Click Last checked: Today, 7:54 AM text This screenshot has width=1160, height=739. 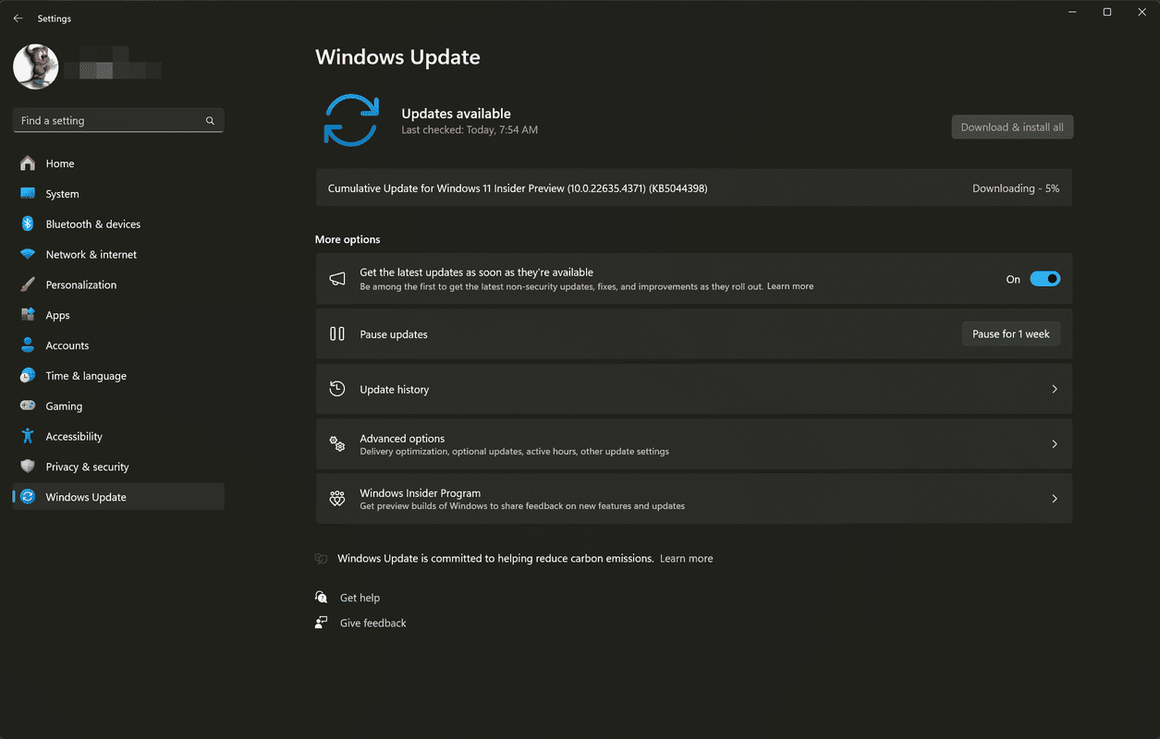point(470,130)
